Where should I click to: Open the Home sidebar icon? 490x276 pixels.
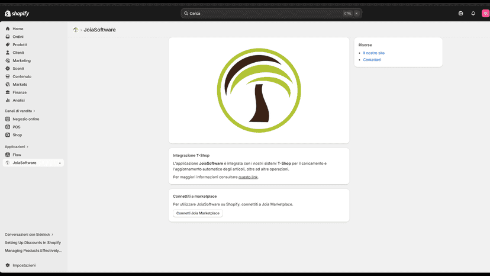8,29
